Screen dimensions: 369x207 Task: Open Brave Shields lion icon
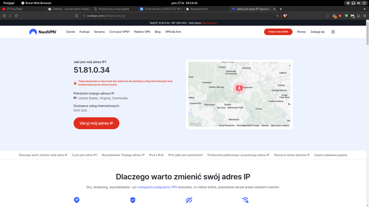[x=285, y=16]
